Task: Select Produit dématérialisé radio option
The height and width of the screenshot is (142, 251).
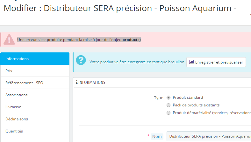Action: pyautogui.click(x=169, y=113)
